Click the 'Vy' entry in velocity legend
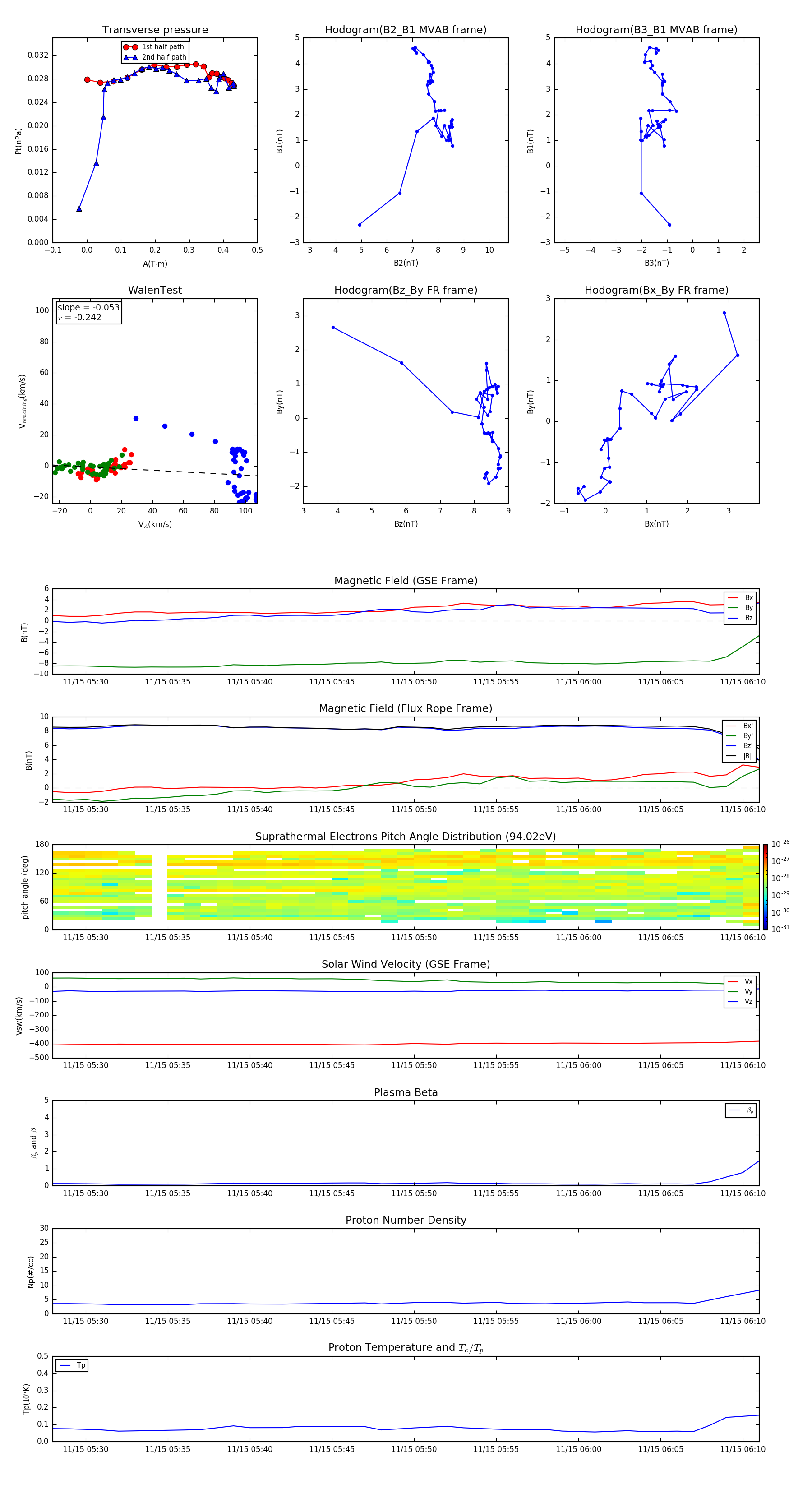 [x=741, y=991]
